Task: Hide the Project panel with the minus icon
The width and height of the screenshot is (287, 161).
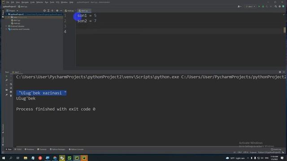Action: pos(61,11)
